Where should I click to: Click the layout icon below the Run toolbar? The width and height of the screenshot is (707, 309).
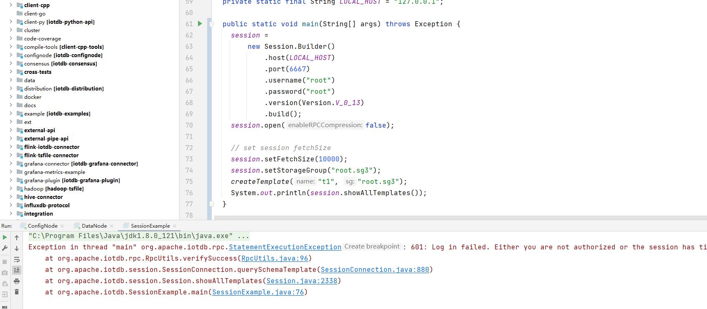(5, 307)
